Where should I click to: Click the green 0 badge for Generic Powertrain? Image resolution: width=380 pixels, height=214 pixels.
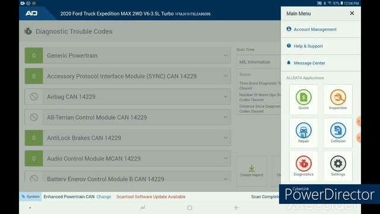click(x=34, y=55)
